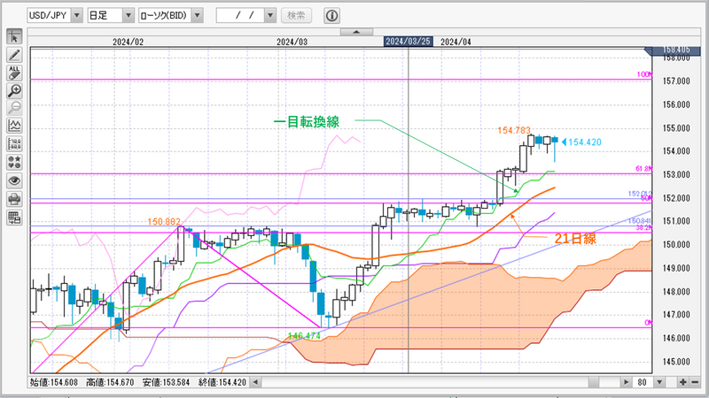Screen dimensions: 709x398
Task: Select the pencil drawing tool
Action: 14,55
